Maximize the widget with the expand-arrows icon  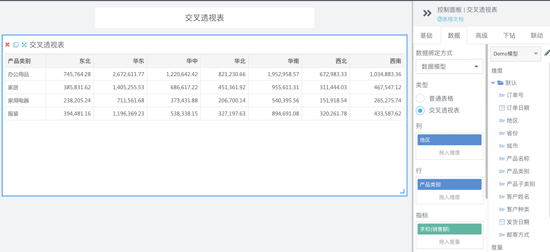click(24, 45)
